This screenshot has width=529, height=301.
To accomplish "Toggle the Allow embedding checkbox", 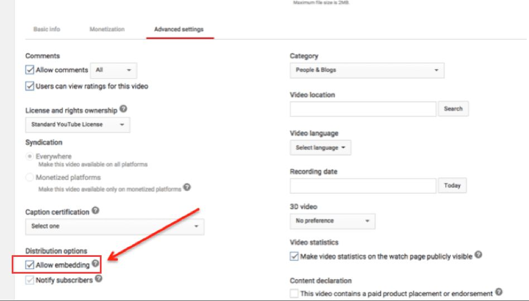I will pyautogui.click(x=30, y=265).
